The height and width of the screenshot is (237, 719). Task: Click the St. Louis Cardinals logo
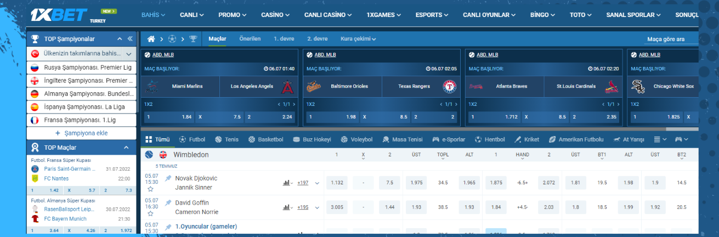coord(611,87)
